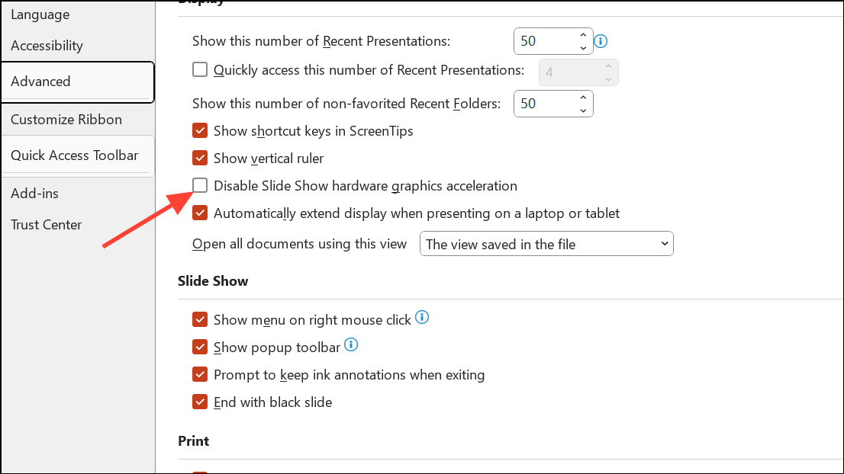Decrease non-favorited Recent Folders count with down arrow
The image size is (844, 474).
click(582, 110)
